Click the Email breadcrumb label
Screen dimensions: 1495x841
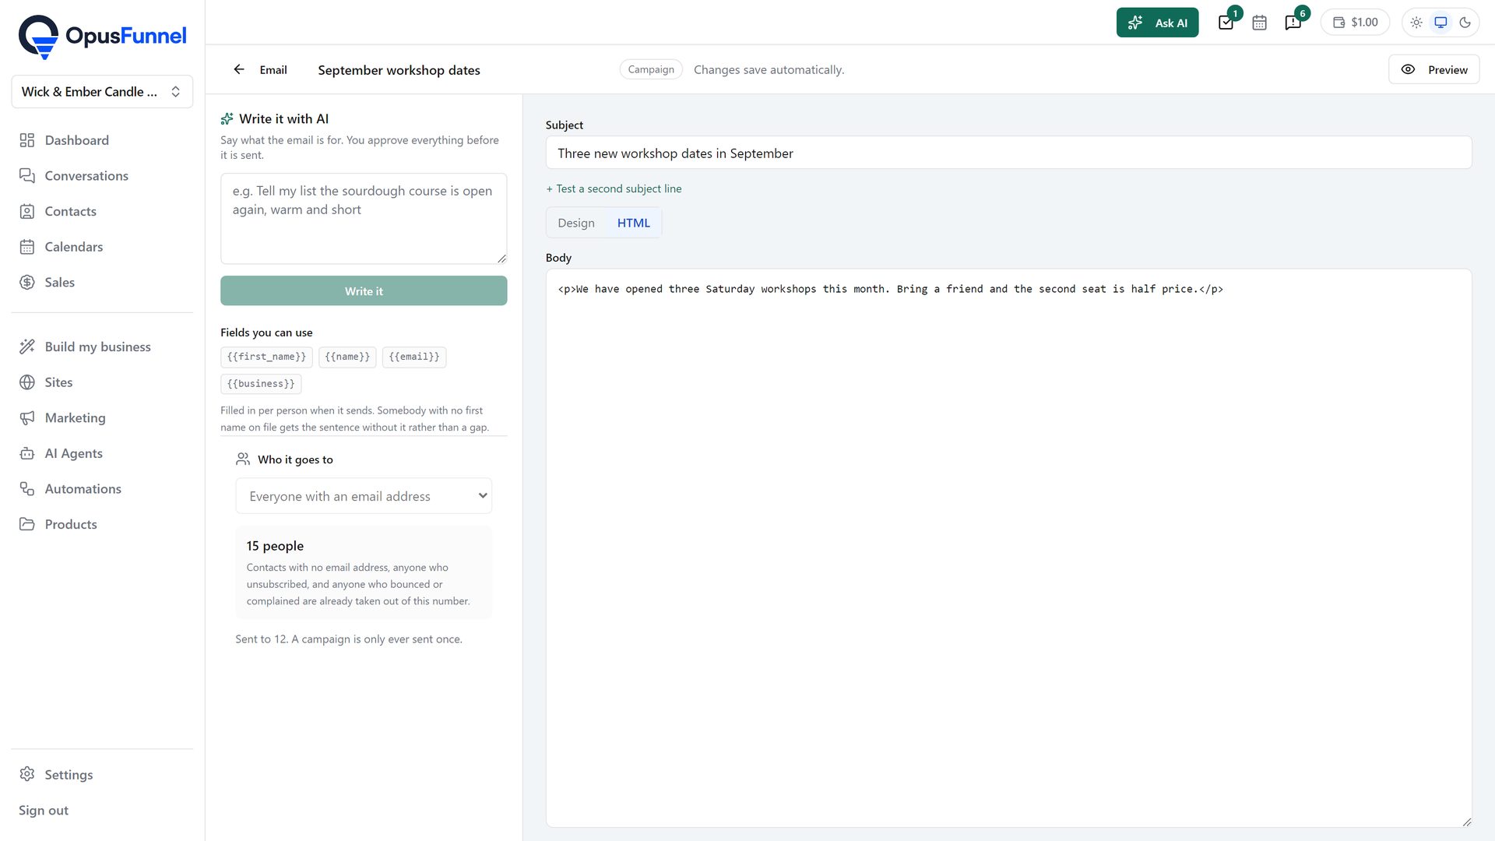point(273,70)
